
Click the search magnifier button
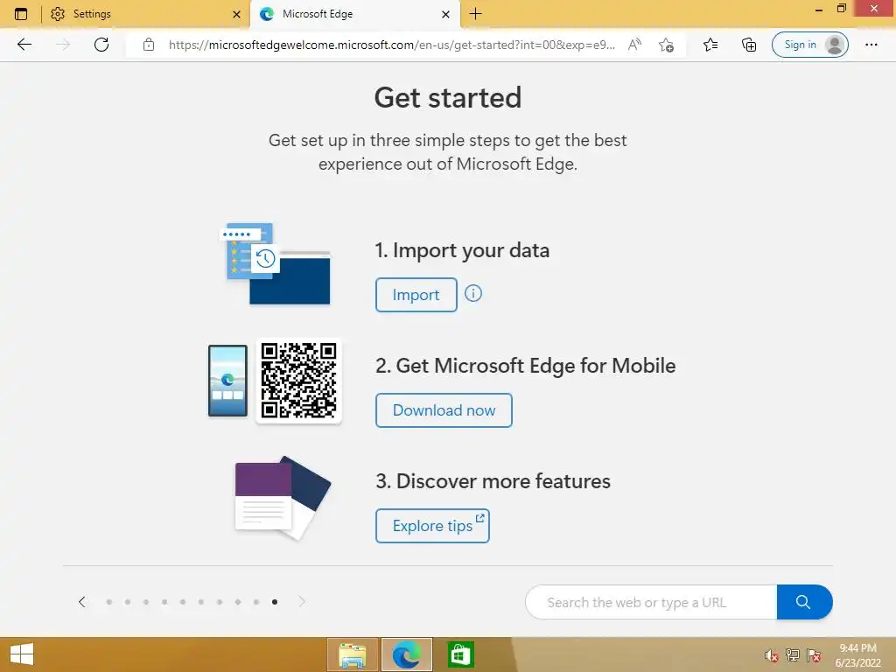pyautogui.click(x=804, y=602)
